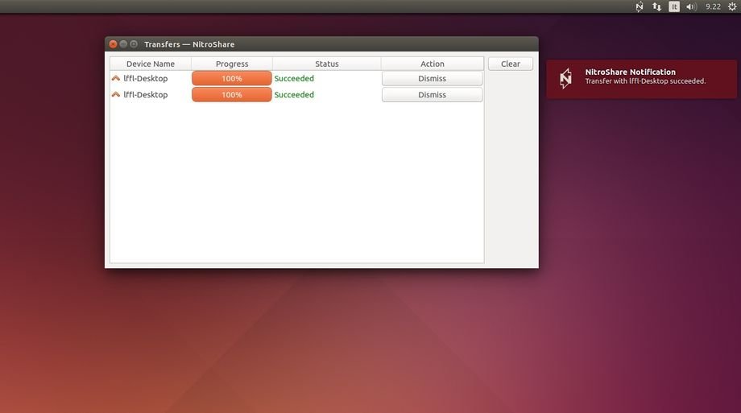Open the keyboard layout indicator
This screenshot has width=741, height=413.
click(x=674, y=6)
